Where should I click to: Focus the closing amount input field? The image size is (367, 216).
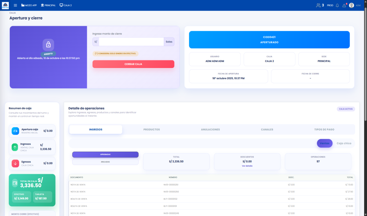coord(131,42)
